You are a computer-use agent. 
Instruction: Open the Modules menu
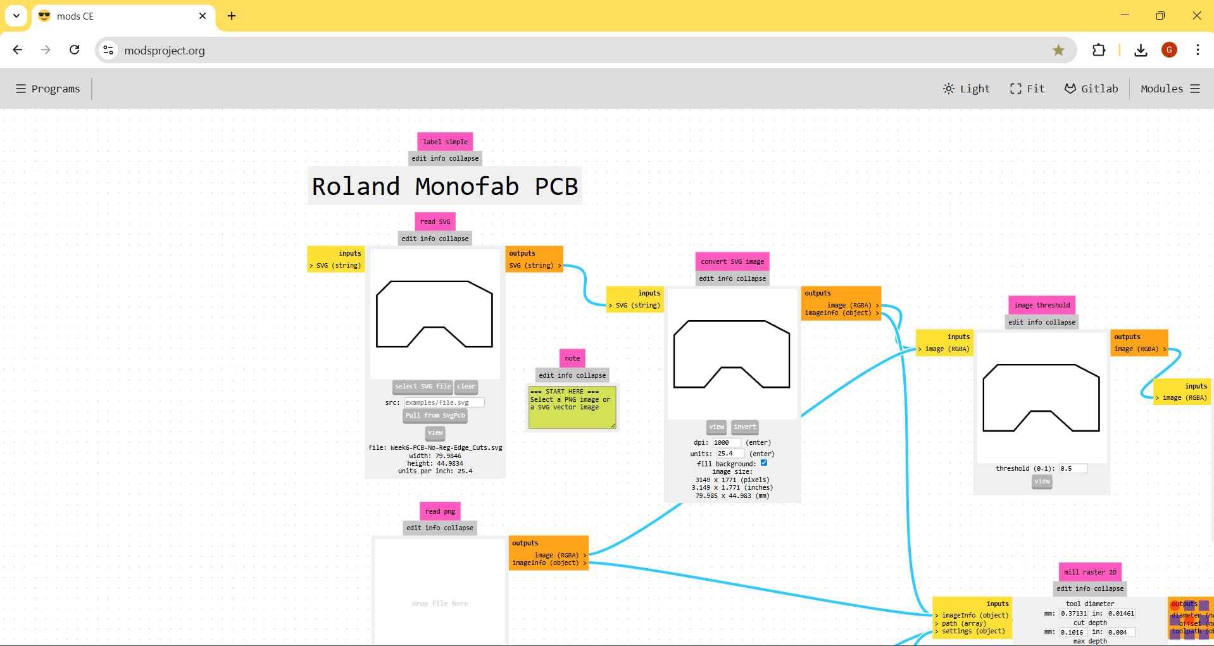pos(1170,89)
